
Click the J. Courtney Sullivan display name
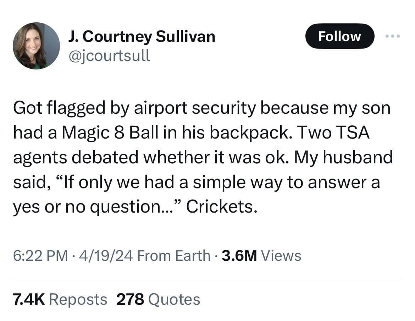pyautogui.click(x=142, y=36)
